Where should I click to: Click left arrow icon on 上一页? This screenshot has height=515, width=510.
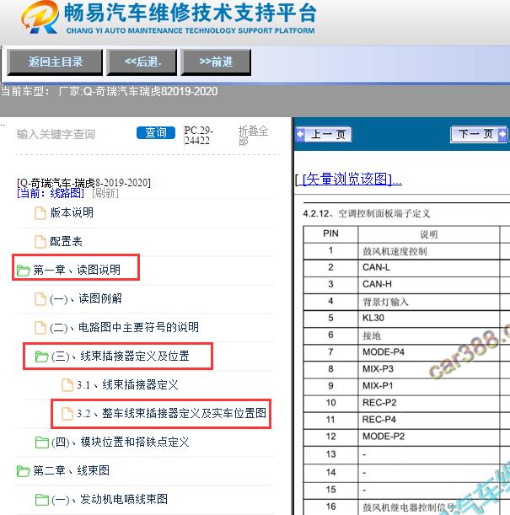point(300,134)
